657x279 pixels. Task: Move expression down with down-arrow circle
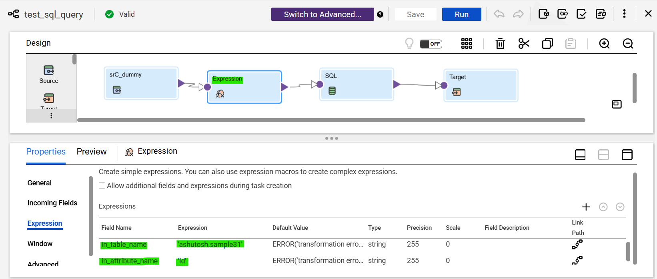[x=620, y=207]
